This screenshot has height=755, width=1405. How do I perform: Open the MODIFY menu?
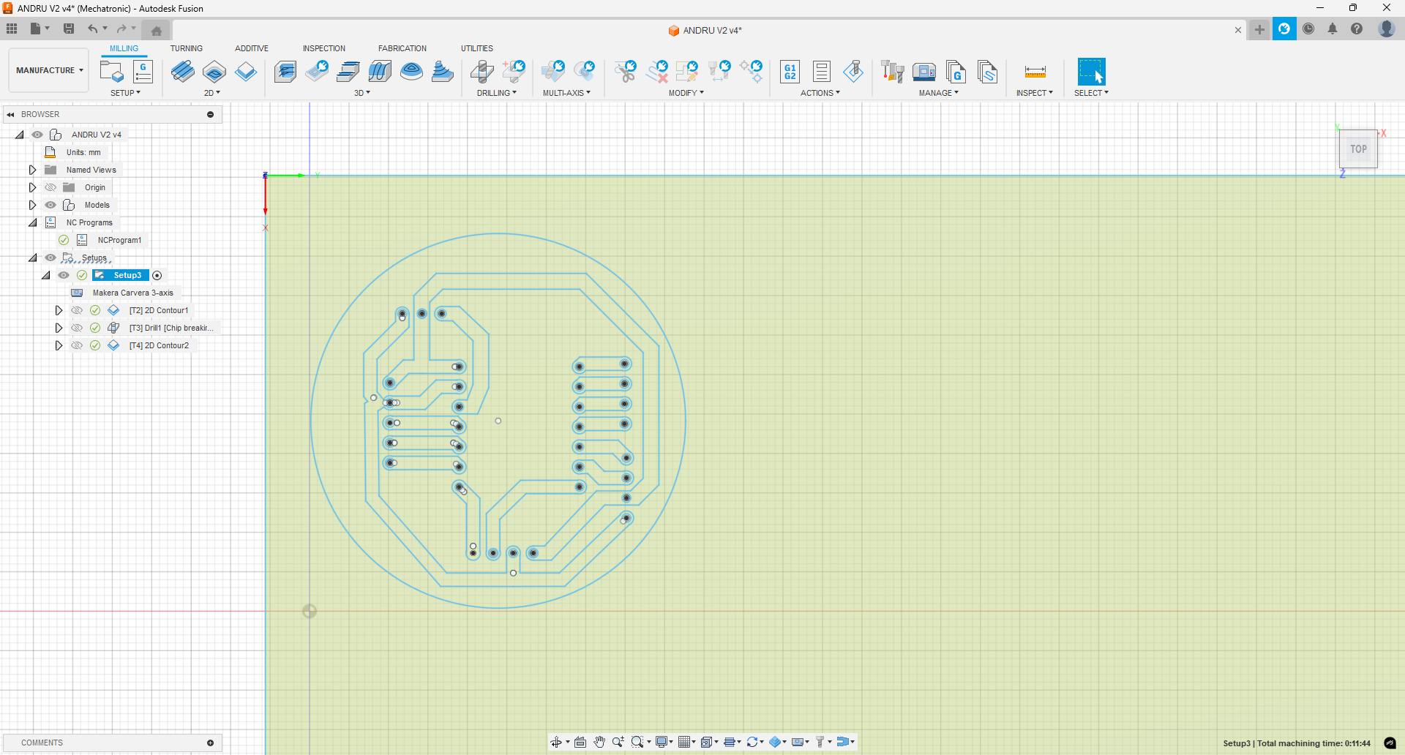(x=686, y=93)
